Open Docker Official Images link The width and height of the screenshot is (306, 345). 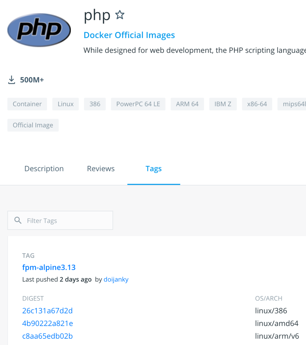pyautogui.click(x=129, y=35)
